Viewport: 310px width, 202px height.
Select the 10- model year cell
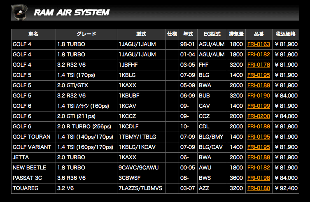point(188,126)
